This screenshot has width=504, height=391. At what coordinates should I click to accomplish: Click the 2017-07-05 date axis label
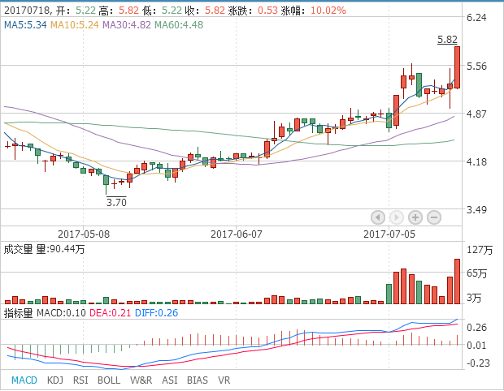pyautogui.click(x=389, y=234)
